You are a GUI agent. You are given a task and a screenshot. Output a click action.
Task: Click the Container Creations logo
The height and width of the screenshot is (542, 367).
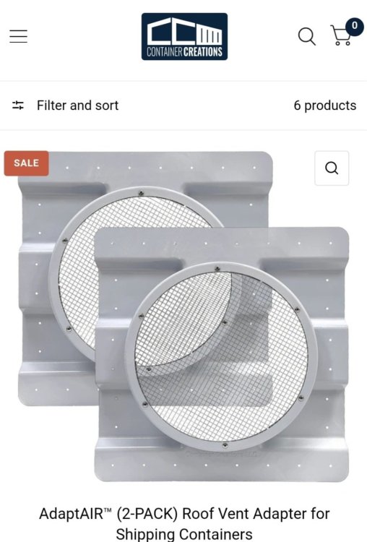click(184, 37)
